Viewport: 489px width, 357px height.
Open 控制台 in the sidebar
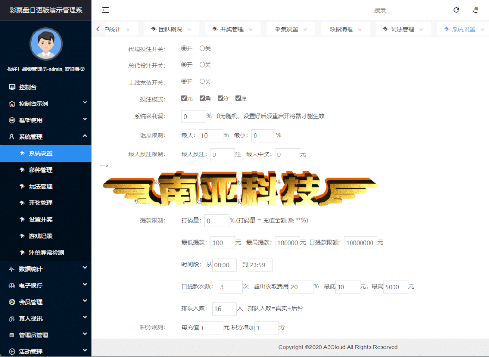(x=46, y=87)
